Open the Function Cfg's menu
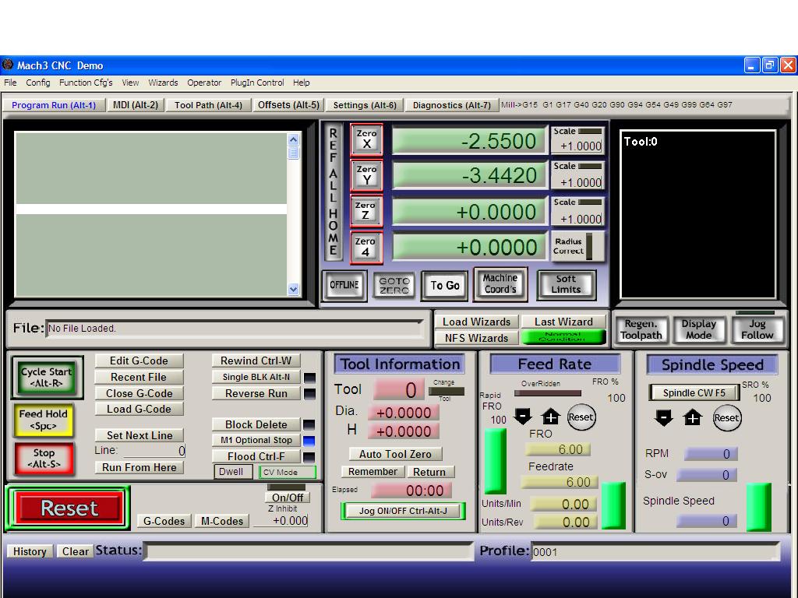The width and height of the screenshot is (798, 598). (x=86, y=83)
